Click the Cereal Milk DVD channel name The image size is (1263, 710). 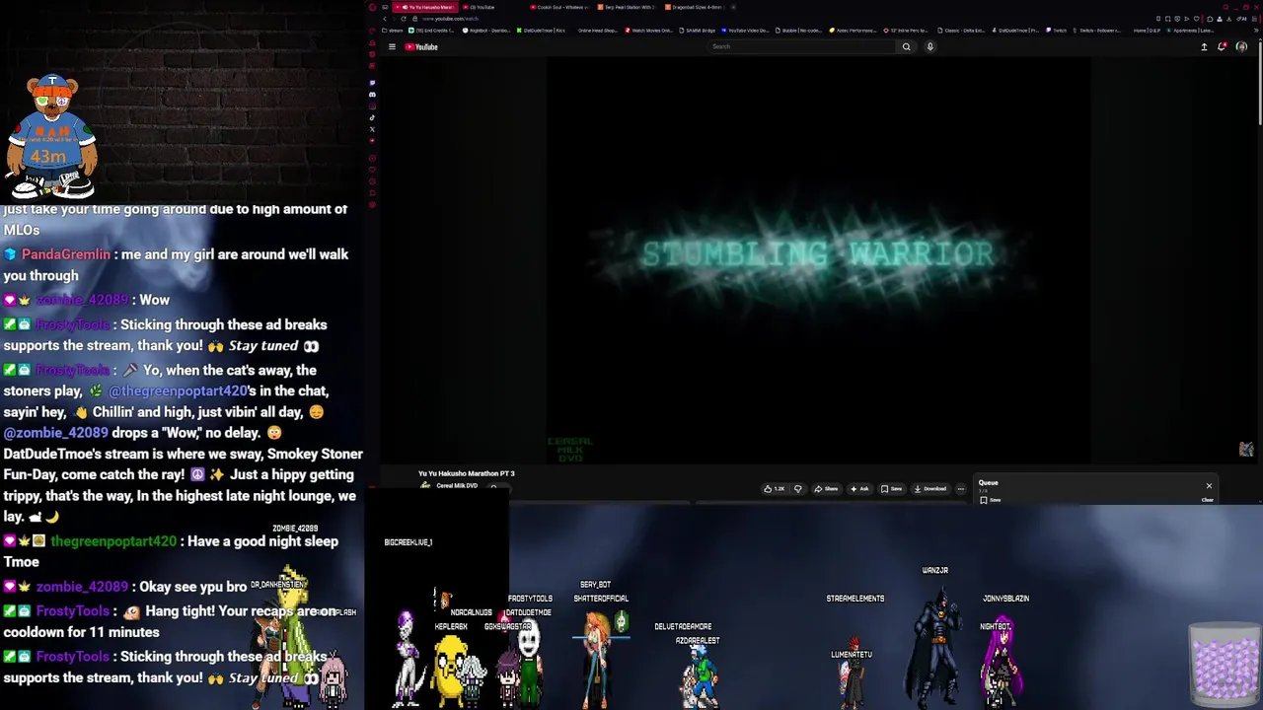coord(457,485)
